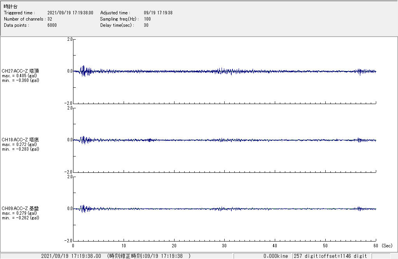Click the 30 second mark on time axis

tap(224, 246)
